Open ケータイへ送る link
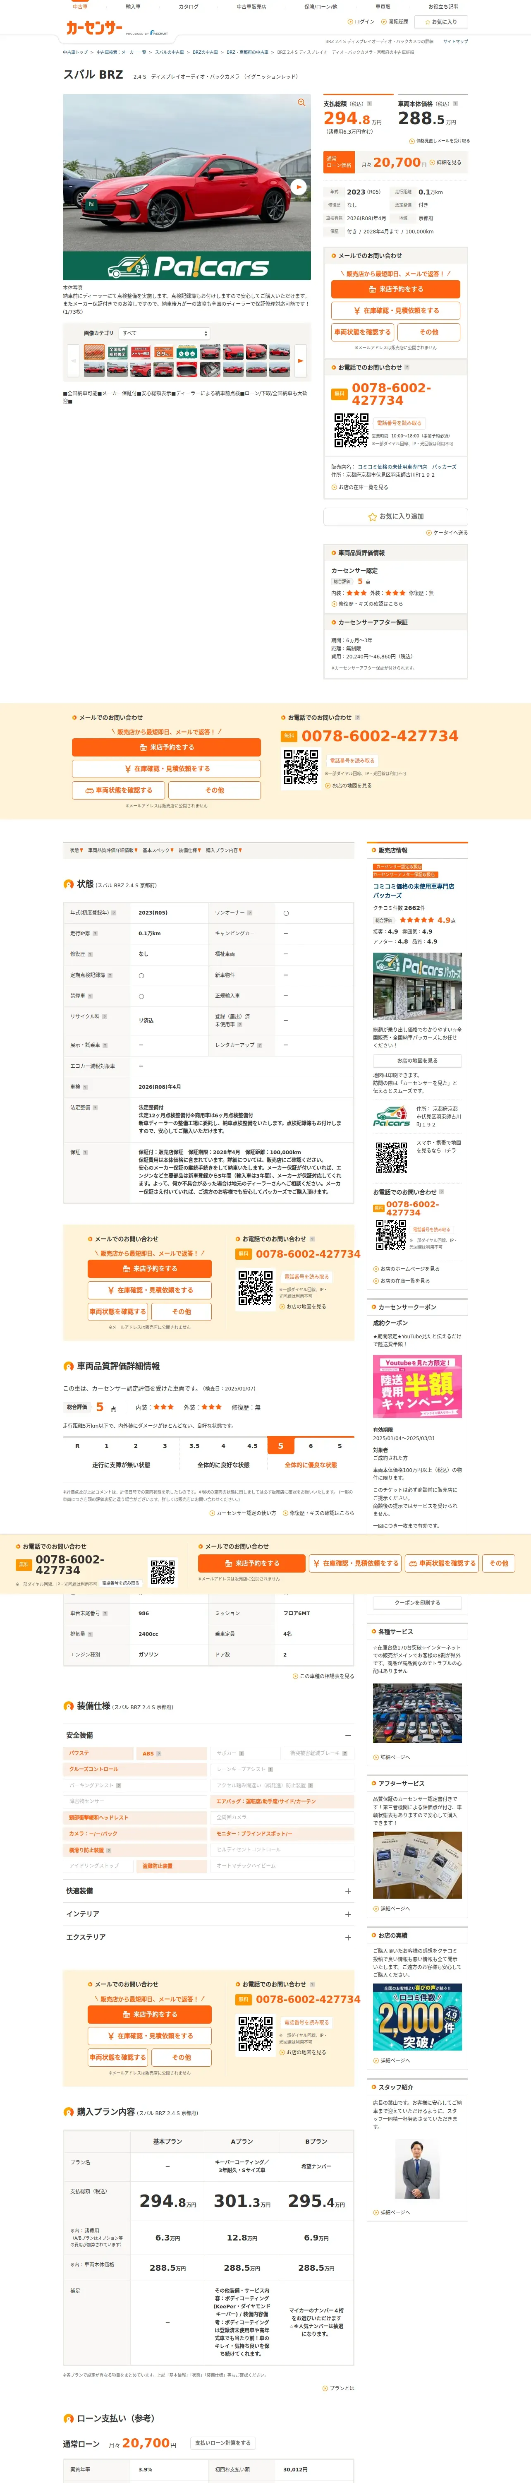This screenshot has width=531, height=2483. (447, 533)
